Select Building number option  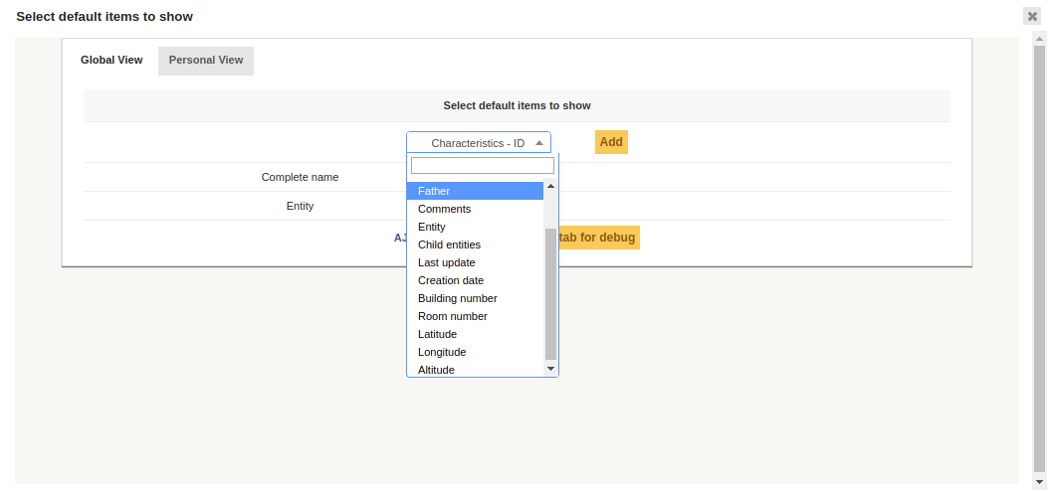click(x=475, y=298)
